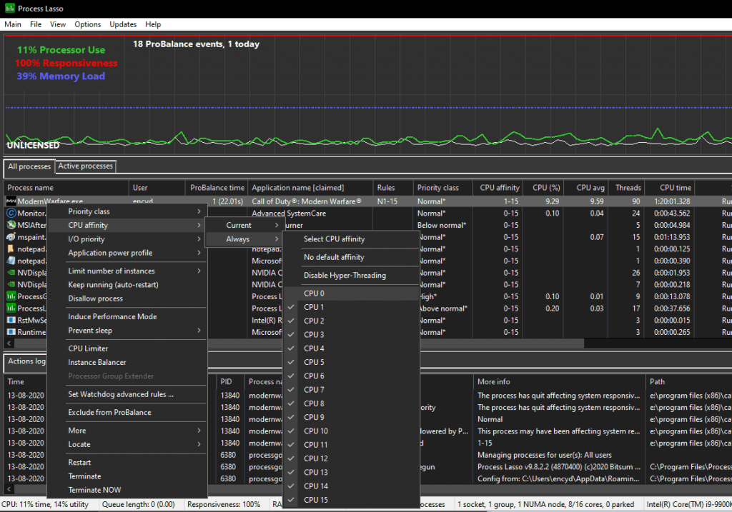Screen dimensions: 732x512
Task: Open the Help menu
Action: (153, 24)
